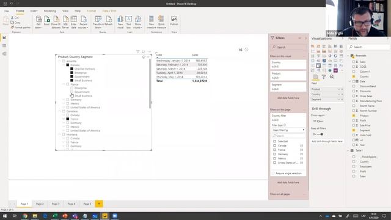Check the Gross Sales field
The width and height of the screenshot is (391, 220).
point(354,96)
